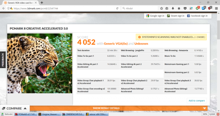Image resolution: width=220 pixels, height=116 pixels.
Task: Expand the SHOW RESULT DETAILS bar
Action: (x=106, y=108)
